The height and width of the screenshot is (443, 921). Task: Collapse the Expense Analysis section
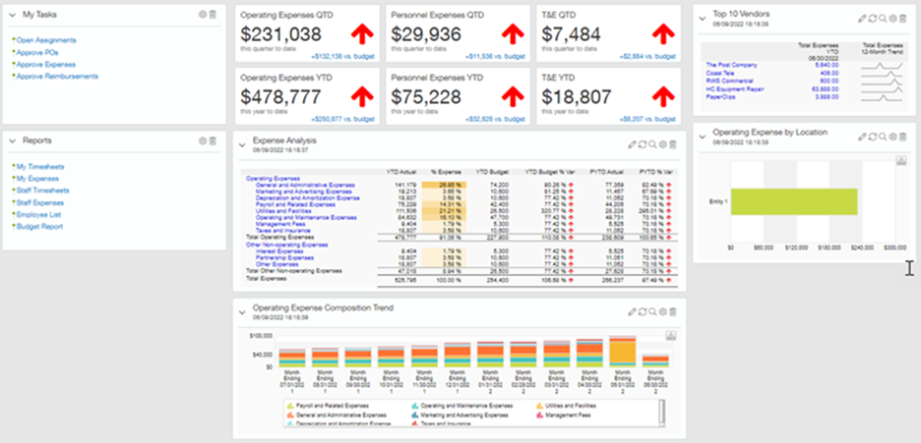click(242, 143)
